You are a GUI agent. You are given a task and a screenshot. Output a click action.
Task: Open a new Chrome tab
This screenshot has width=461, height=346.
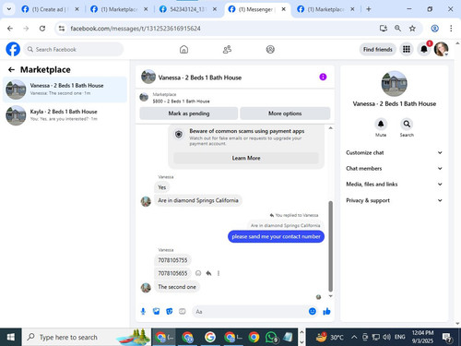[369, 9]
